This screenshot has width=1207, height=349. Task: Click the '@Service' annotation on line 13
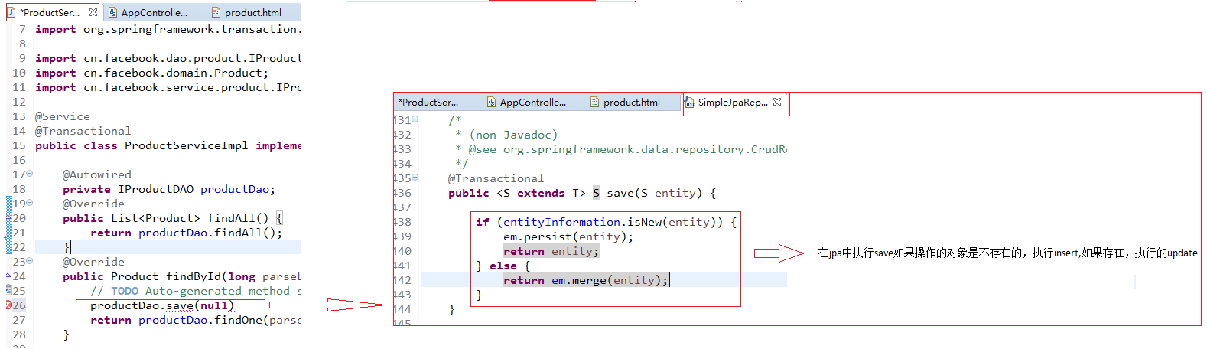point(63,116)
